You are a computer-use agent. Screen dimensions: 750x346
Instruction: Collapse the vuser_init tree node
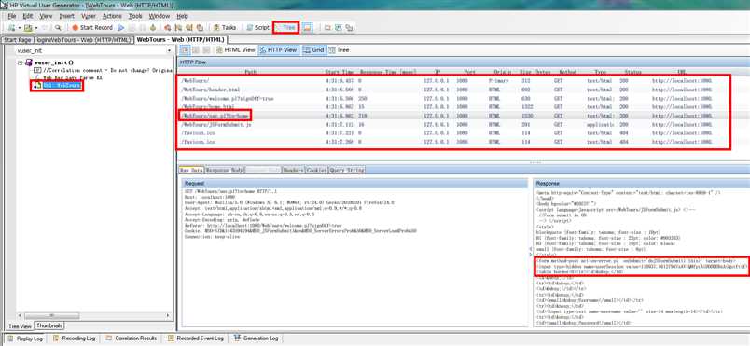[21, 62]
